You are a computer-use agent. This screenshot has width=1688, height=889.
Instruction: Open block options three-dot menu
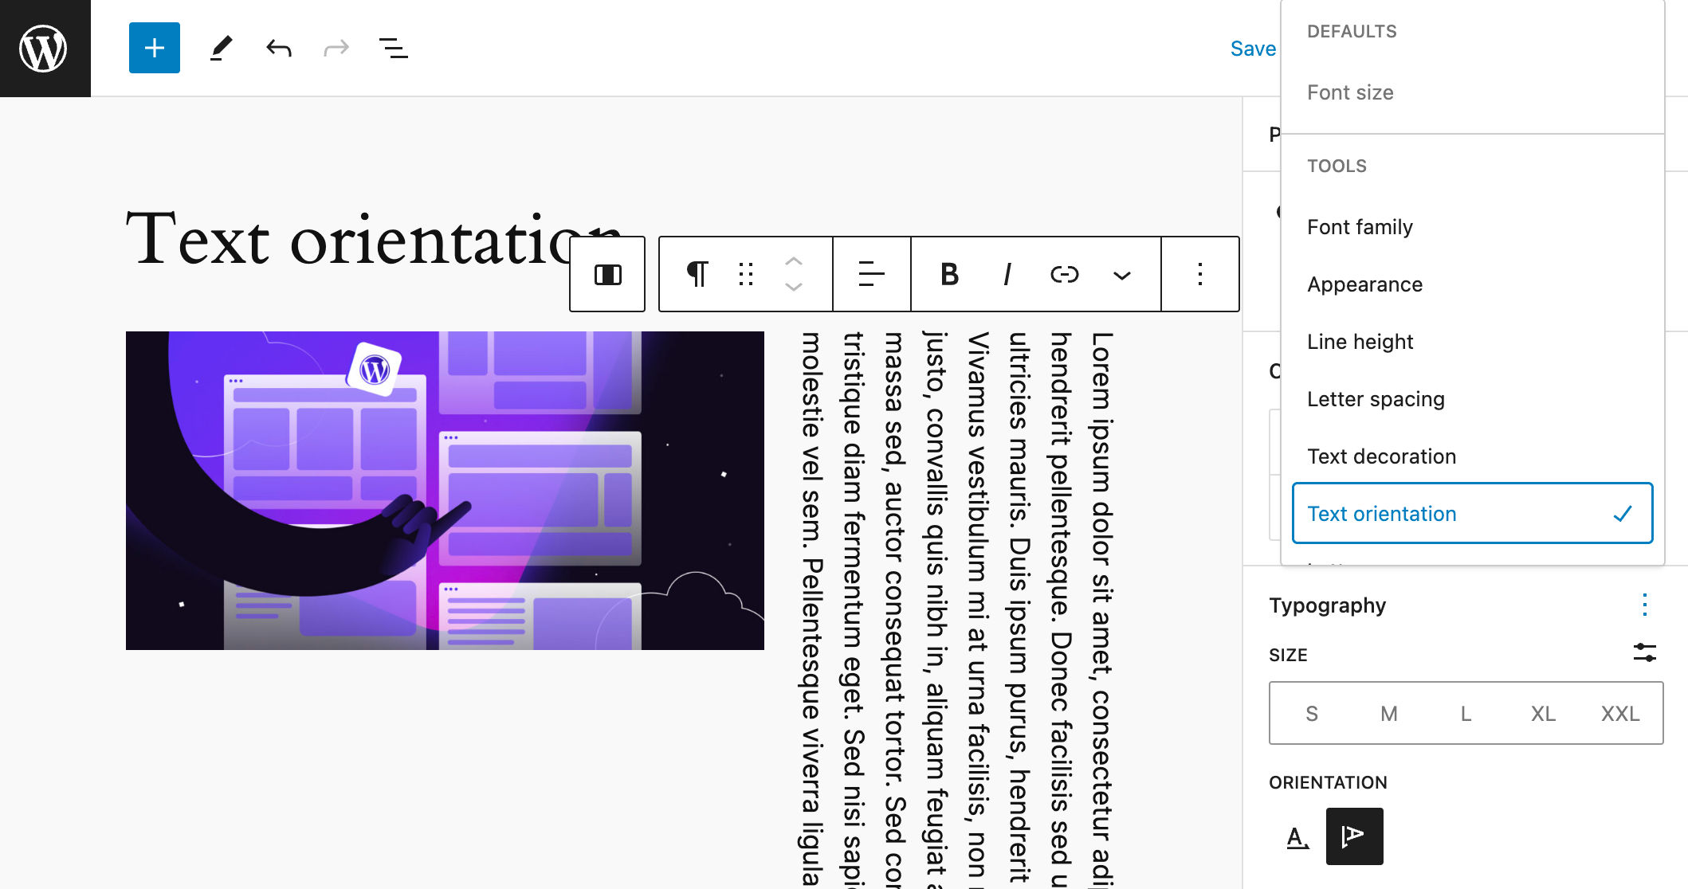[x=1199, y=275]
